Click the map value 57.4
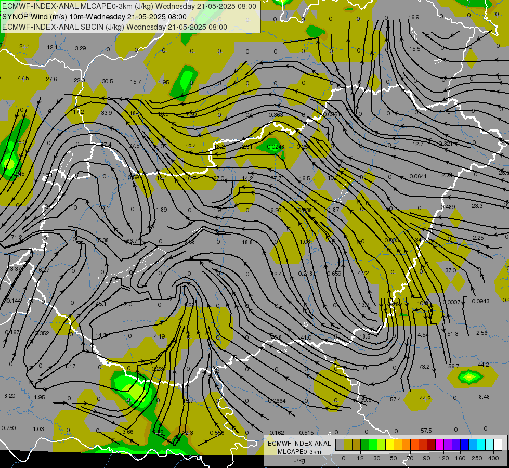Screen dimensions: 509x468 [396, 399]
